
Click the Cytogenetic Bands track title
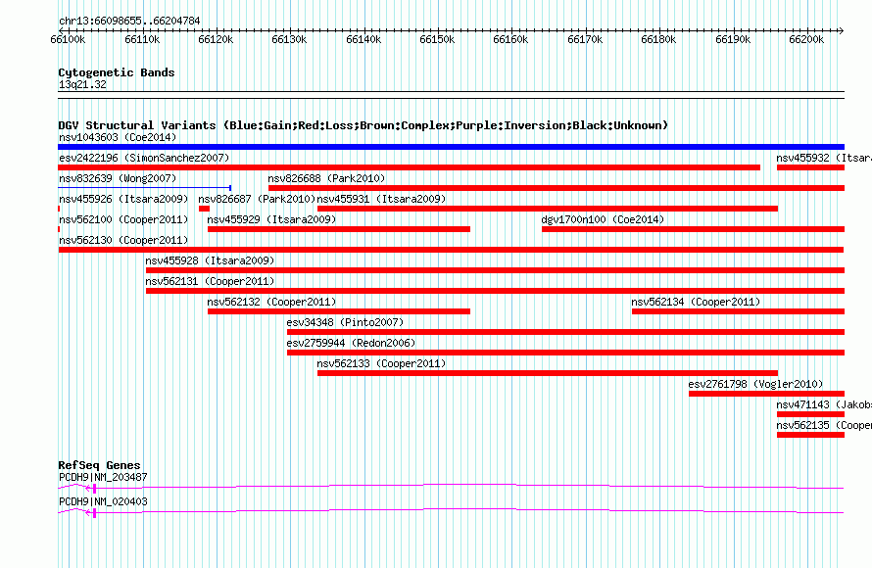[117, 72]
